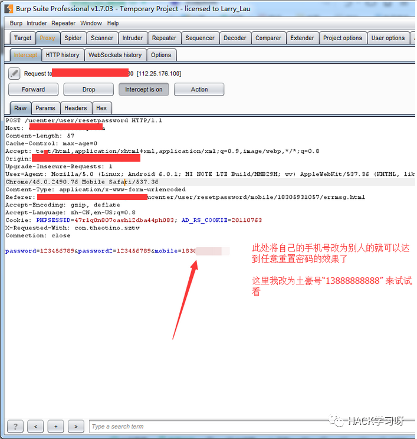Click the POST /ucenter/user/resetpassword request line
This screenshot has height=439, width=417.
click(84, 120)
